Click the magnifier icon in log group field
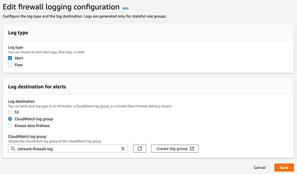Viewport: 297px width, 174px height. coord(13,149)
